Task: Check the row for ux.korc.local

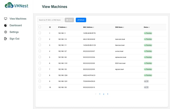Action: click(40, 51)
